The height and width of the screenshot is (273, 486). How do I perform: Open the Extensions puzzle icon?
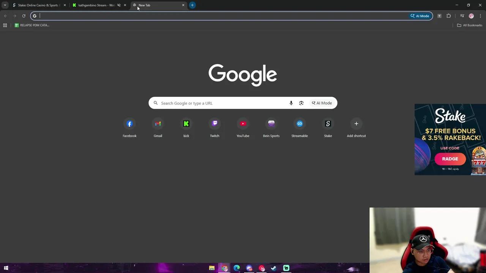[449, 16]
